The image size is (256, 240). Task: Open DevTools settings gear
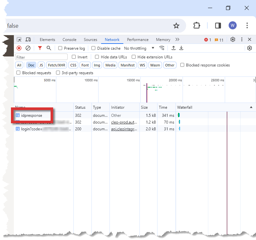coord(232,39)
